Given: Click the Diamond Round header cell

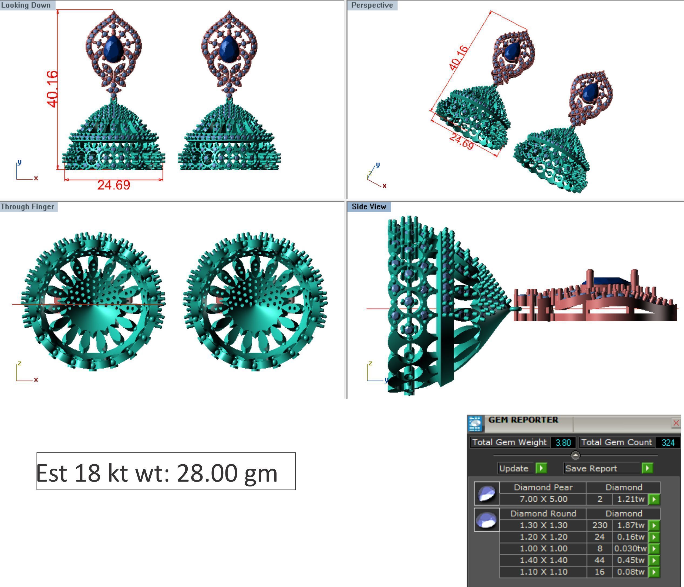Looking at the screenshot, I should click(543, 513).
